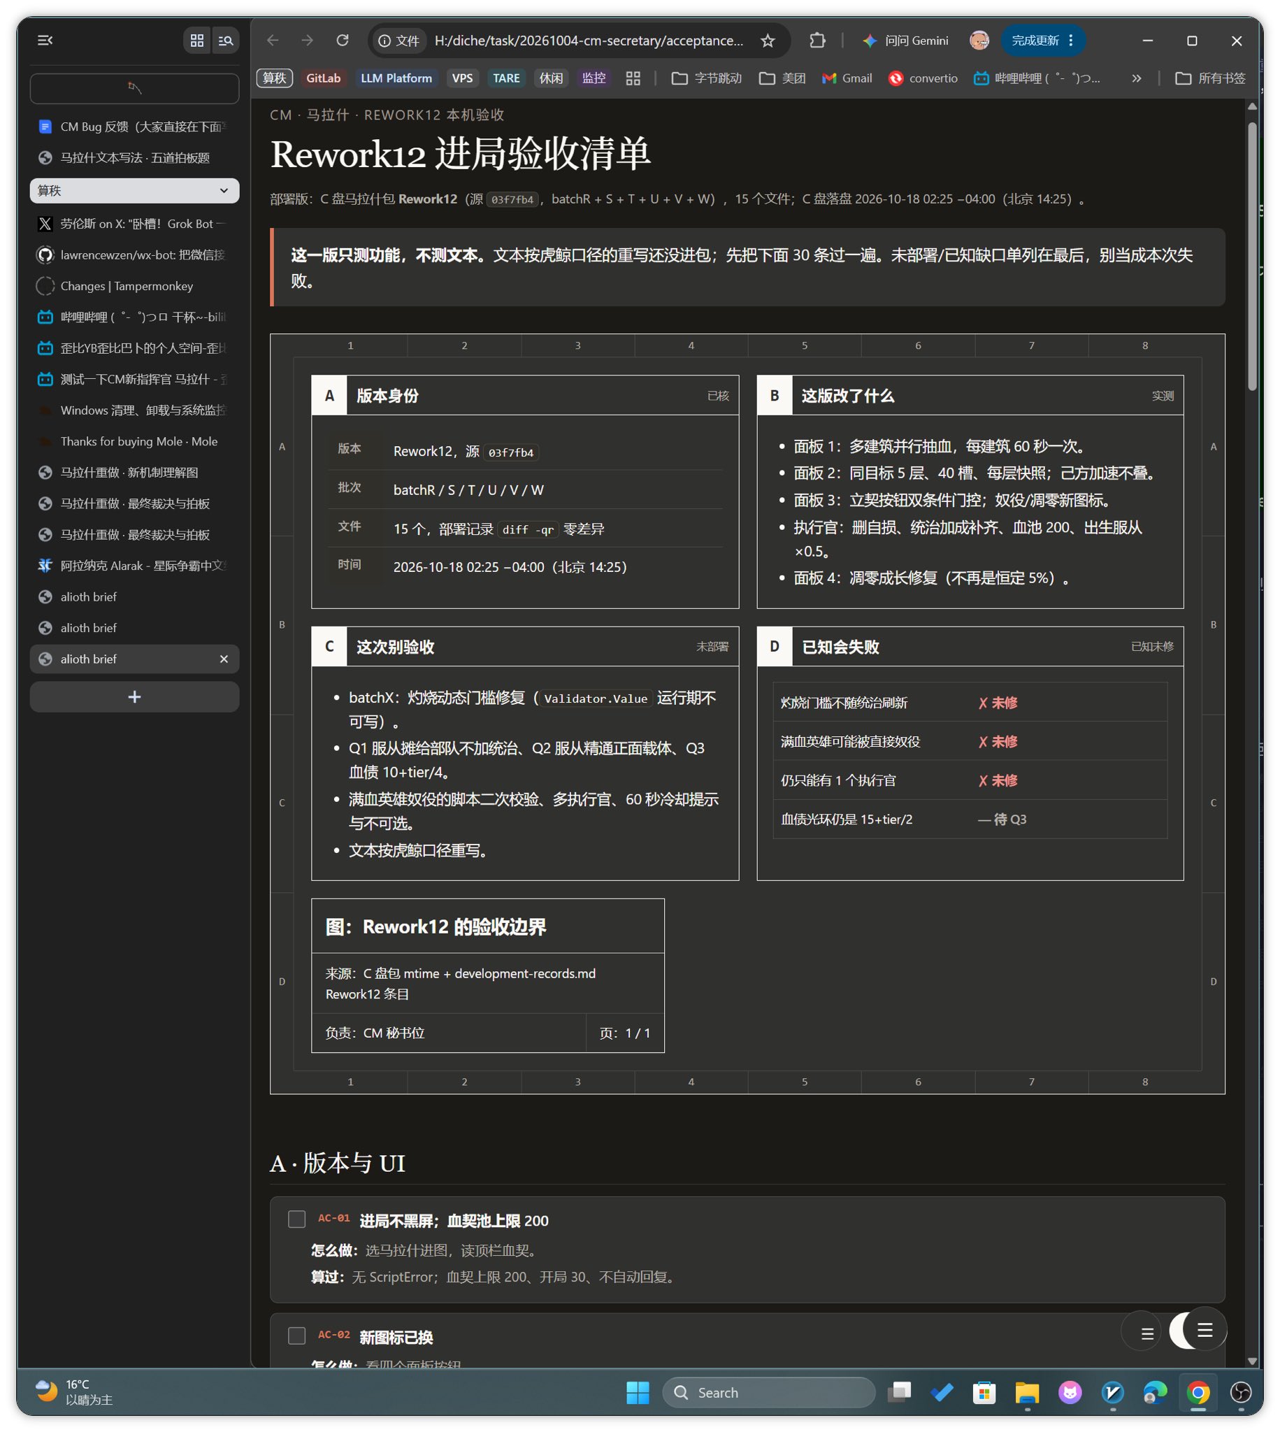Open the weather widget showing 16°C
1280x1432 pixels.
click(x=74, y=1392)
